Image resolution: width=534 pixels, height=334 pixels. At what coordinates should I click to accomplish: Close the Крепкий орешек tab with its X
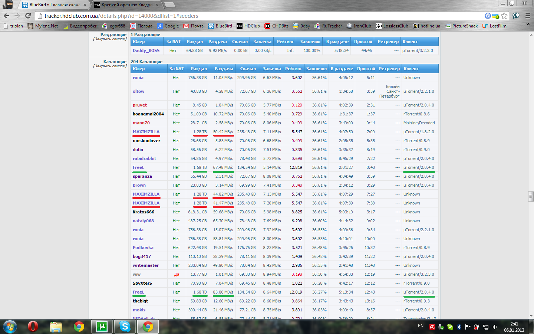click(157, 5)
